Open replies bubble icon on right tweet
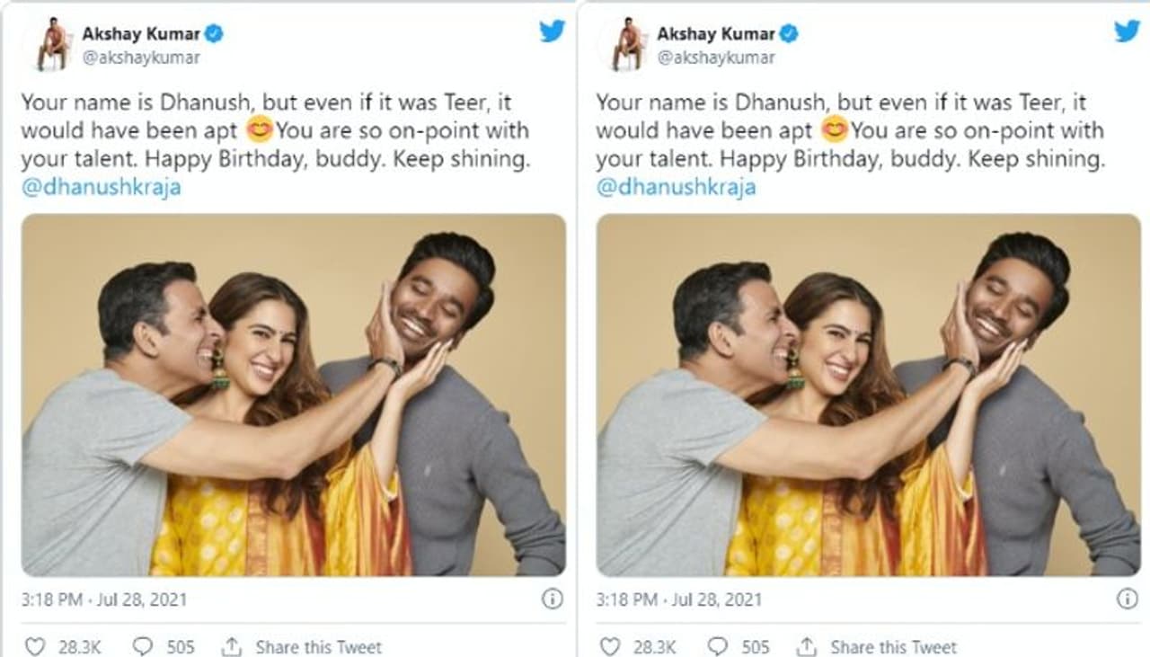The width and height of the screenshot is (1150, 657). coord(718,646)
